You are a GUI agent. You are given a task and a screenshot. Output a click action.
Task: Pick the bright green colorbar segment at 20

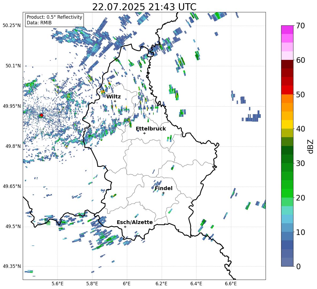point(287,193)
